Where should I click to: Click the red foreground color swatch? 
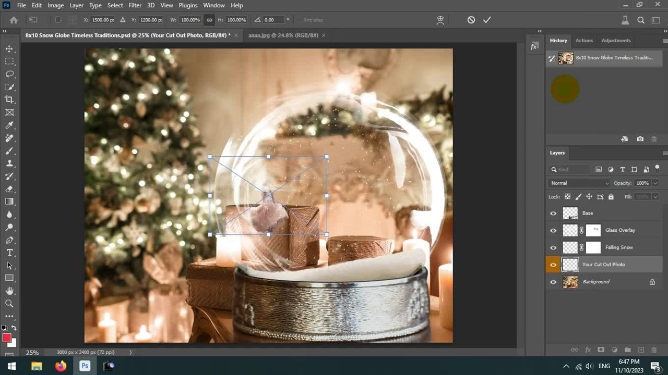(7, 338)
